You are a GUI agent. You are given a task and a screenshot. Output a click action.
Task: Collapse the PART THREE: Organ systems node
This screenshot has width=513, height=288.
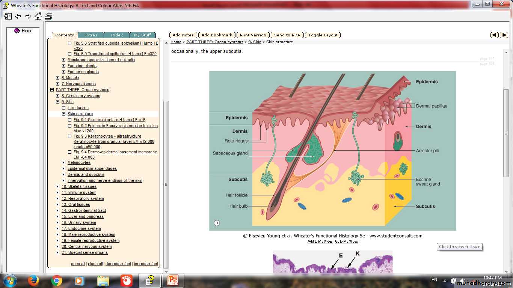click(52, 90)
